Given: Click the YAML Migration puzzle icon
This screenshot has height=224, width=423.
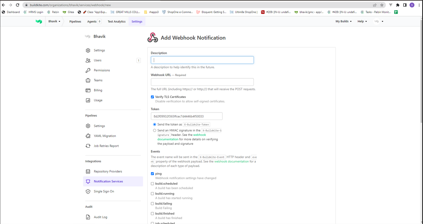Looking at the screenshot, I should coord(88,136).
